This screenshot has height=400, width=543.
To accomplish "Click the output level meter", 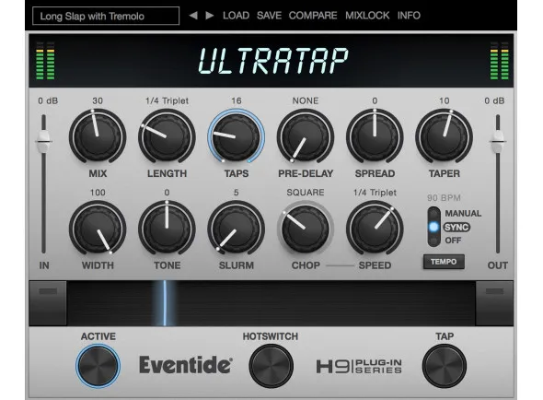I will [500, 61].
